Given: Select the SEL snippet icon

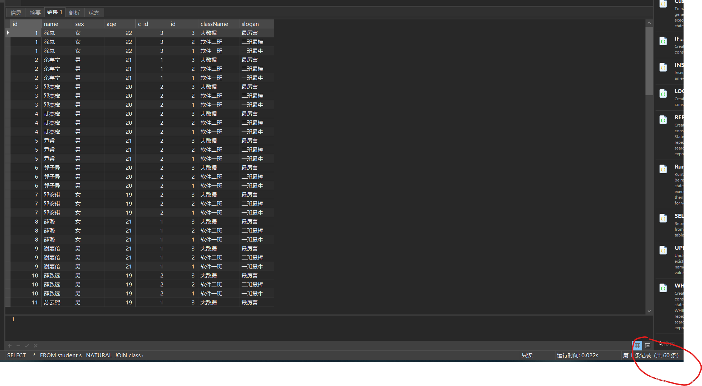Looking at the screenshot, I should click(x=663, y=219).
